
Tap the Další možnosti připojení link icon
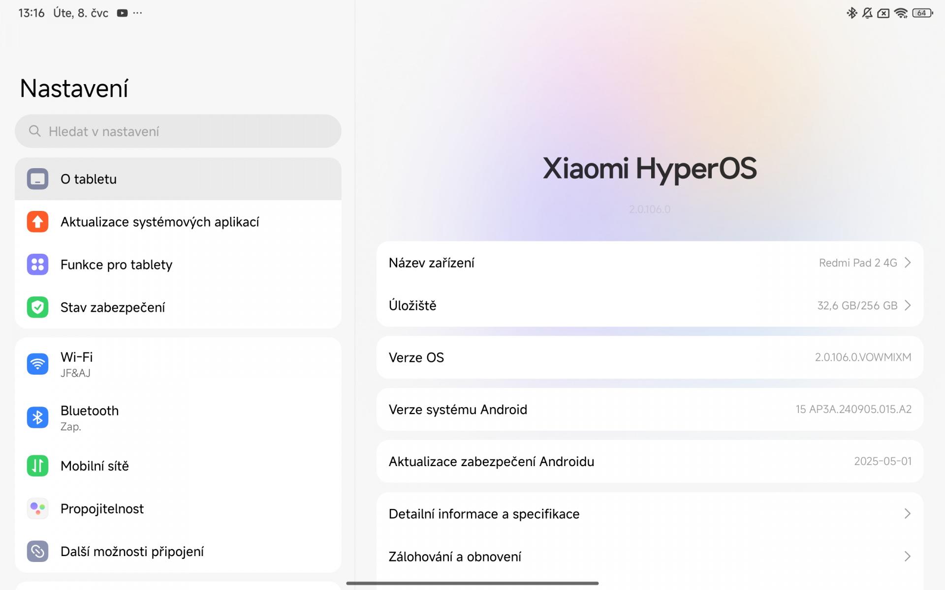pos(37,551)
